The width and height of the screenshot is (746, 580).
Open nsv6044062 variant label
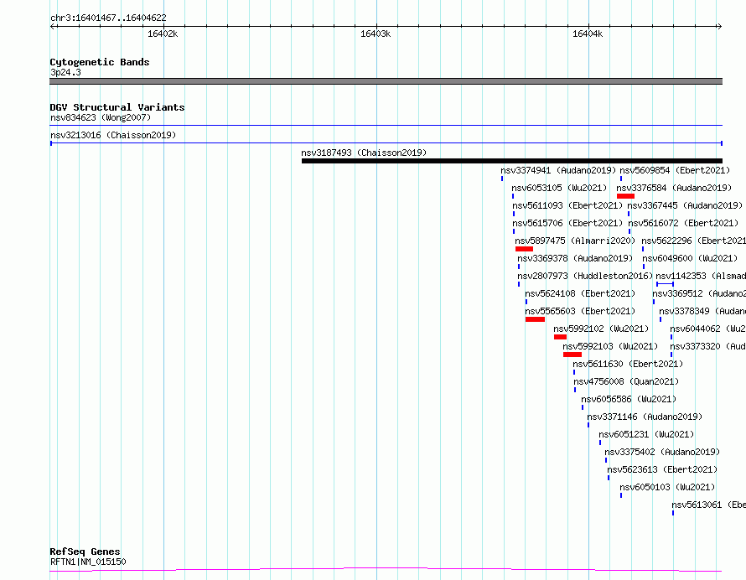click(x=708, y=329)
